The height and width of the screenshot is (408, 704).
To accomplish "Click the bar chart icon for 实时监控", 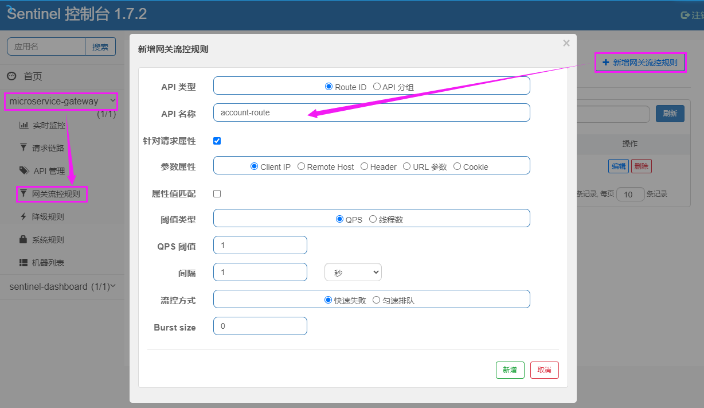I will [24, 125].
